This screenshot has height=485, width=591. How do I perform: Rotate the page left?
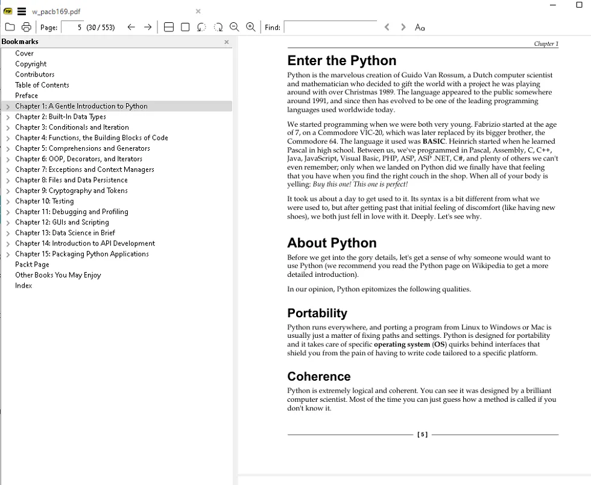click(x=201, y=27)
